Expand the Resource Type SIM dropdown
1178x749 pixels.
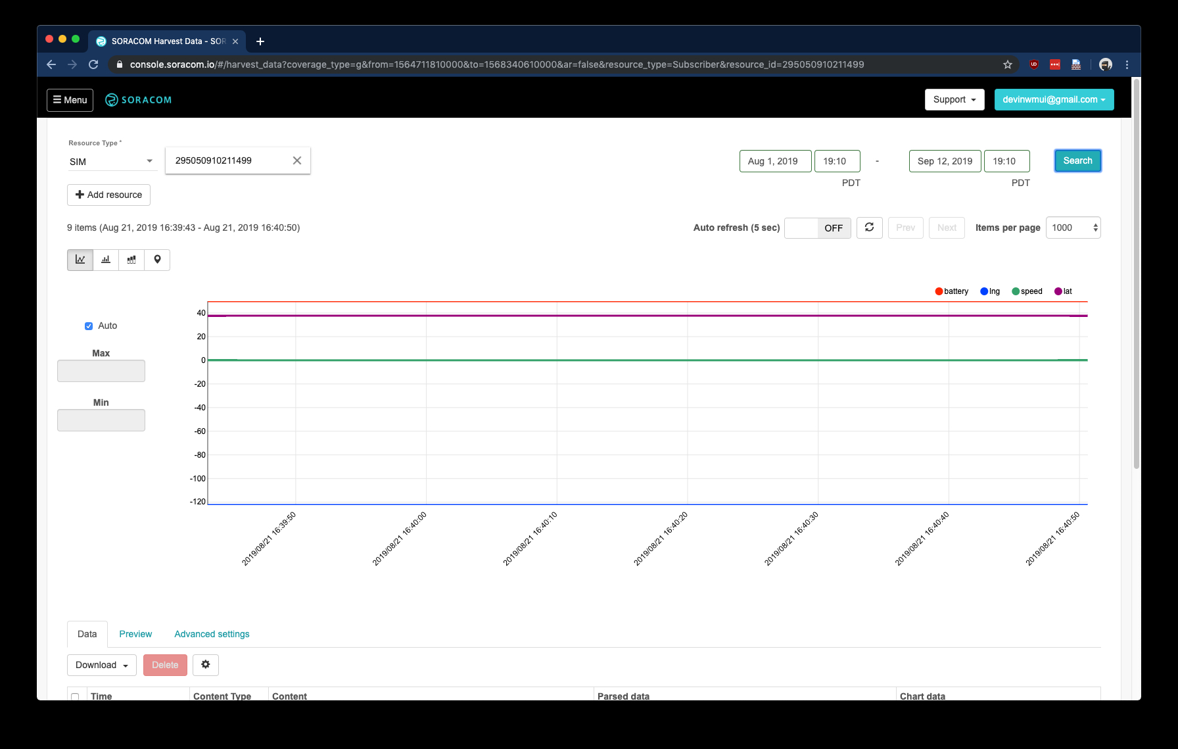112,162
